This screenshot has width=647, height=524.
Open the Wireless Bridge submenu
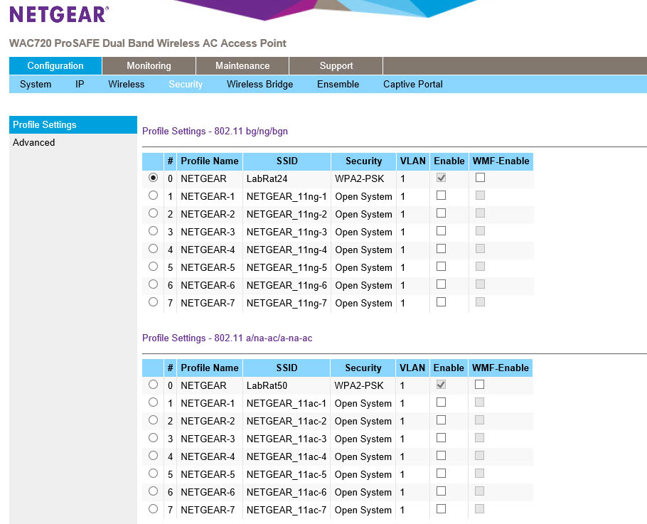click(260, 84)
